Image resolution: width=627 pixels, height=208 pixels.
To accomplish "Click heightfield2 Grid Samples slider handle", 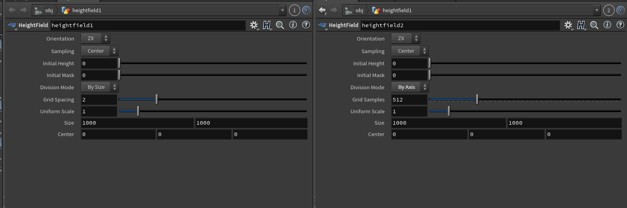I will pyautogui.click(x=477, y=99).
